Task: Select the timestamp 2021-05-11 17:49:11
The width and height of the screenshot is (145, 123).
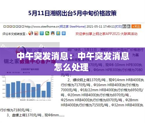Action: point(101,27)
